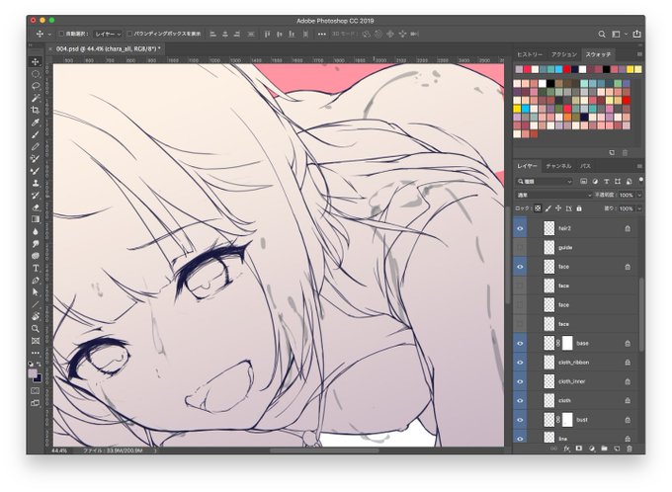This screenshot has width=672, height=492.
Task: Click the Layers panel vertical scrollbar
Action: click(x=641, y=314)
